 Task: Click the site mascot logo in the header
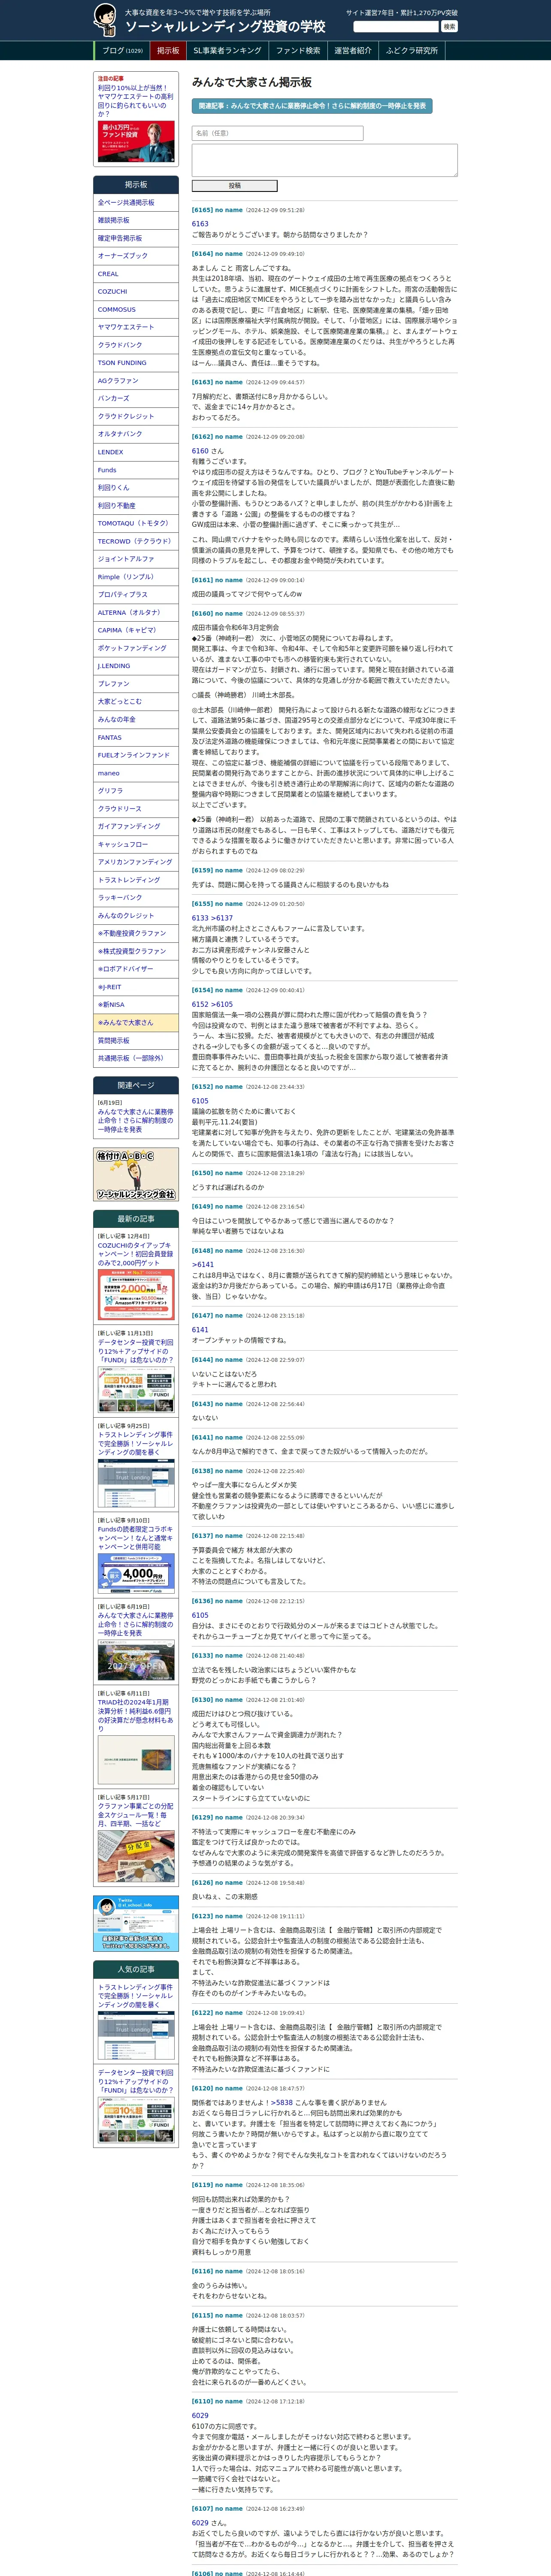pyautogui.click(x=105, y=20)
